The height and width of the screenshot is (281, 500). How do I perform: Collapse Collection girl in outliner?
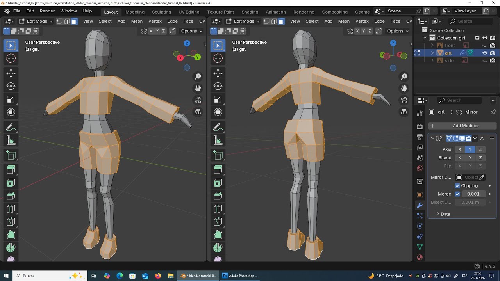click(425, 38)
